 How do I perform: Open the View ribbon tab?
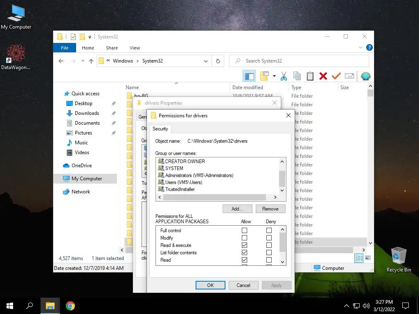[135, 48]
